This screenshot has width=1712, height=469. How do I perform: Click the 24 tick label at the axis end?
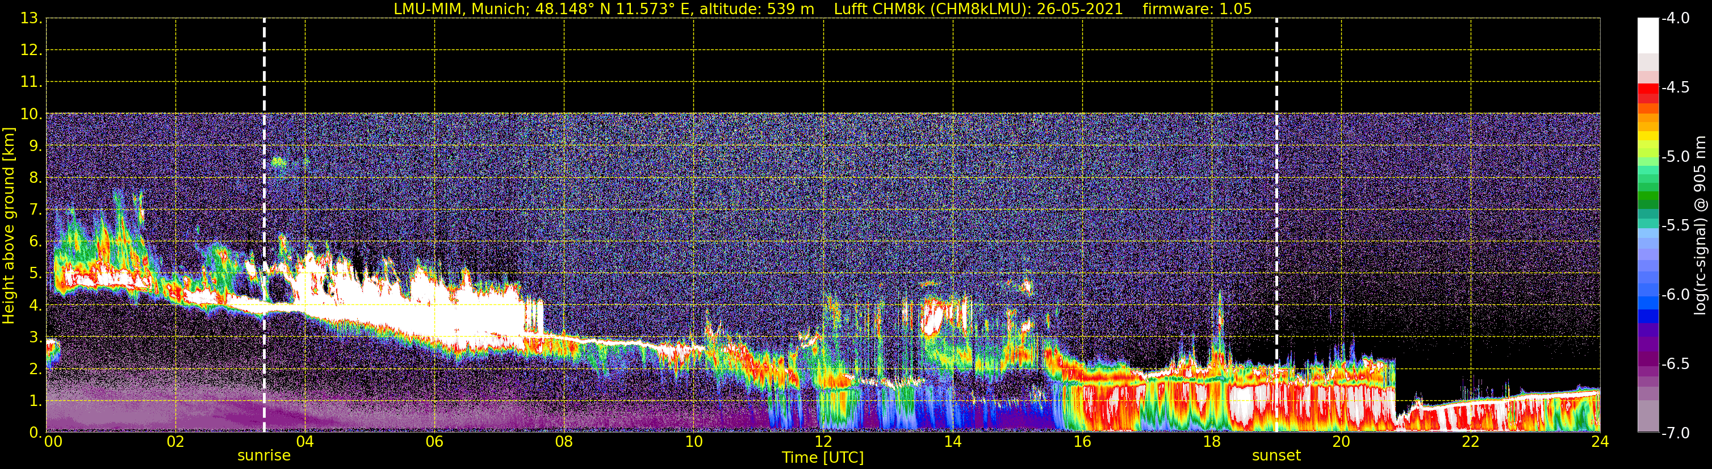click(1600, 442)
